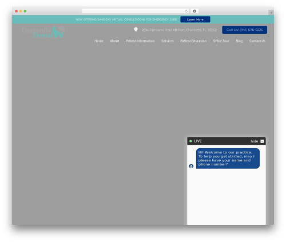Click the chat minimize square icon

[x=262, y=141]
